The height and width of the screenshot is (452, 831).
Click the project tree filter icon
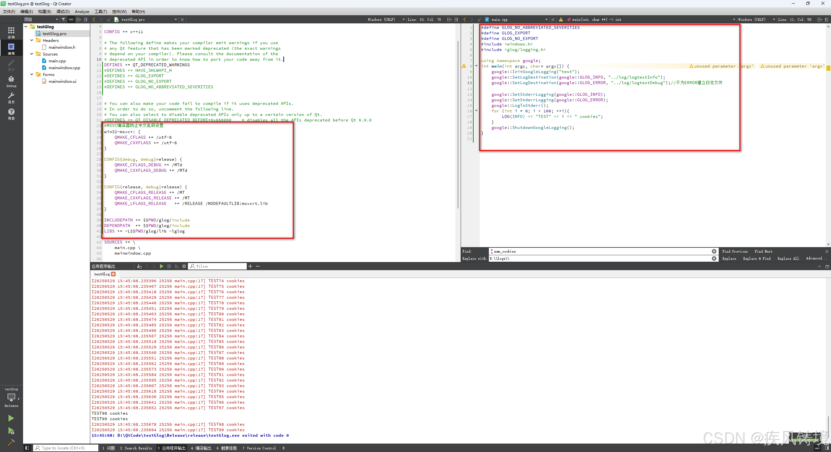click(64, 19)
